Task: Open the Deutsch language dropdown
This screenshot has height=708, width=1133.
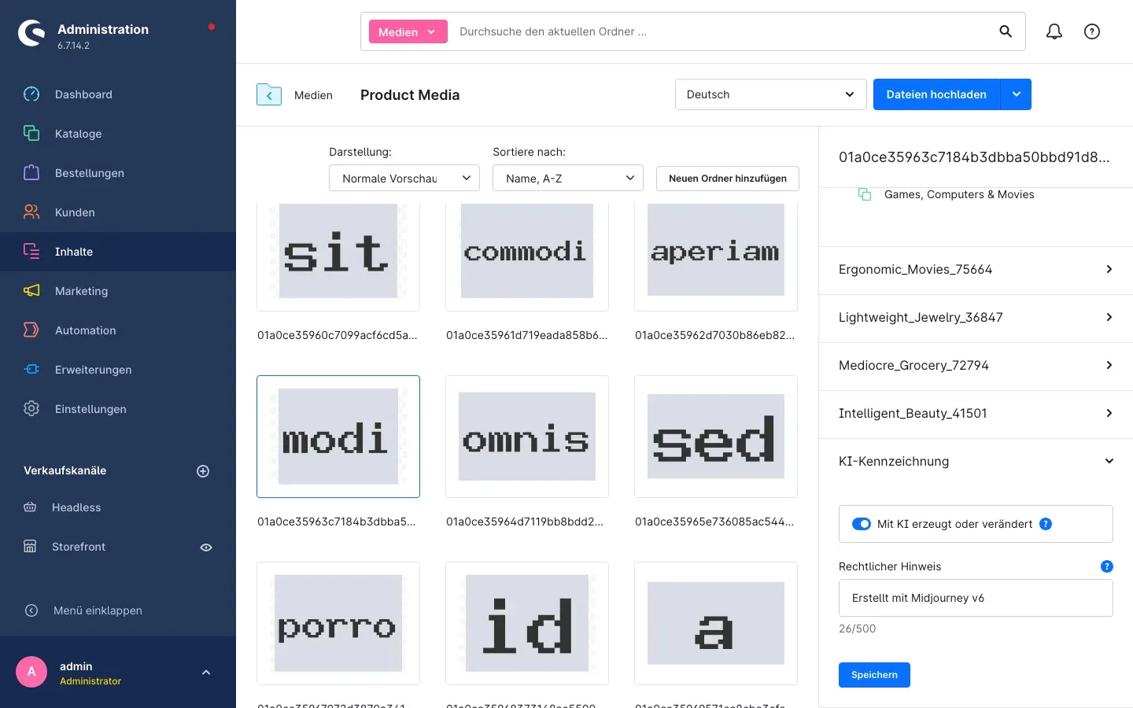Action: tap(770, 94)
